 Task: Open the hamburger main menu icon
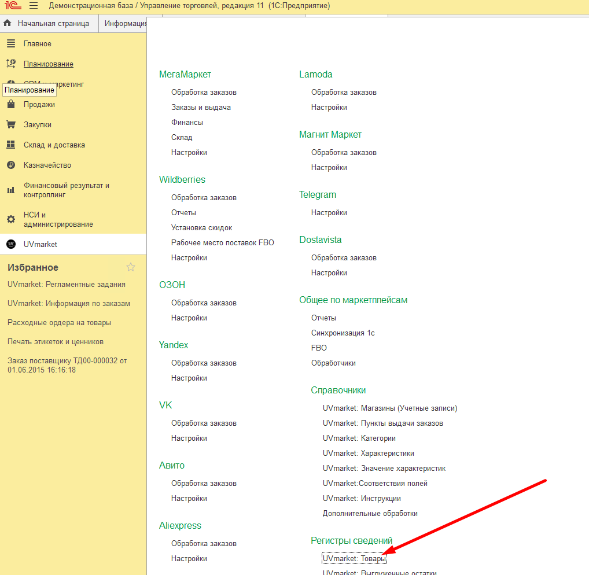[34, 6]
